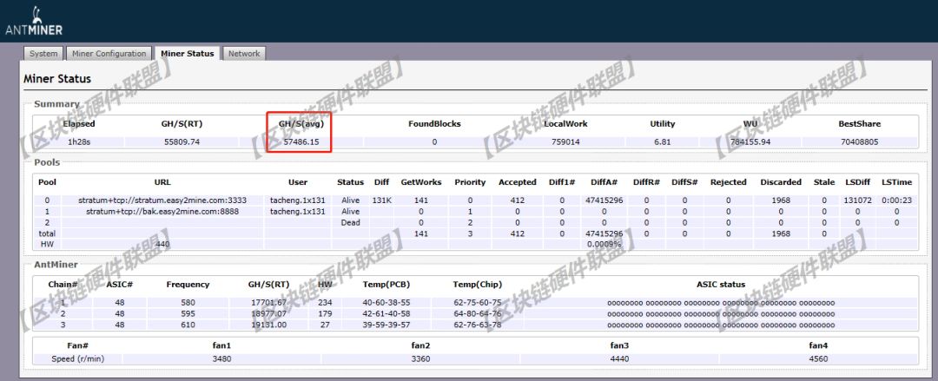The image size is (938, 381).
Task: Open the System tab
Action: [43, 54]
